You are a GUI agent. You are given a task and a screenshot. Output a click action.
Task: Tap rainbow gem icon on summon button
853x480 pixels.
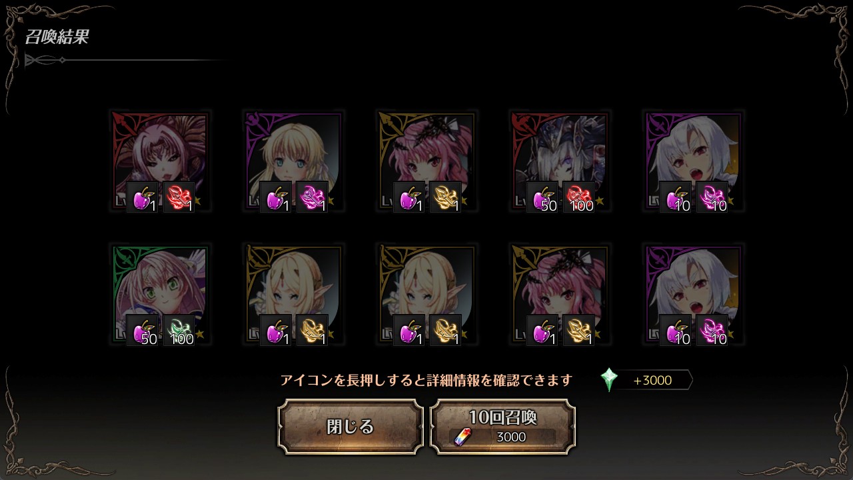[462, 437]
